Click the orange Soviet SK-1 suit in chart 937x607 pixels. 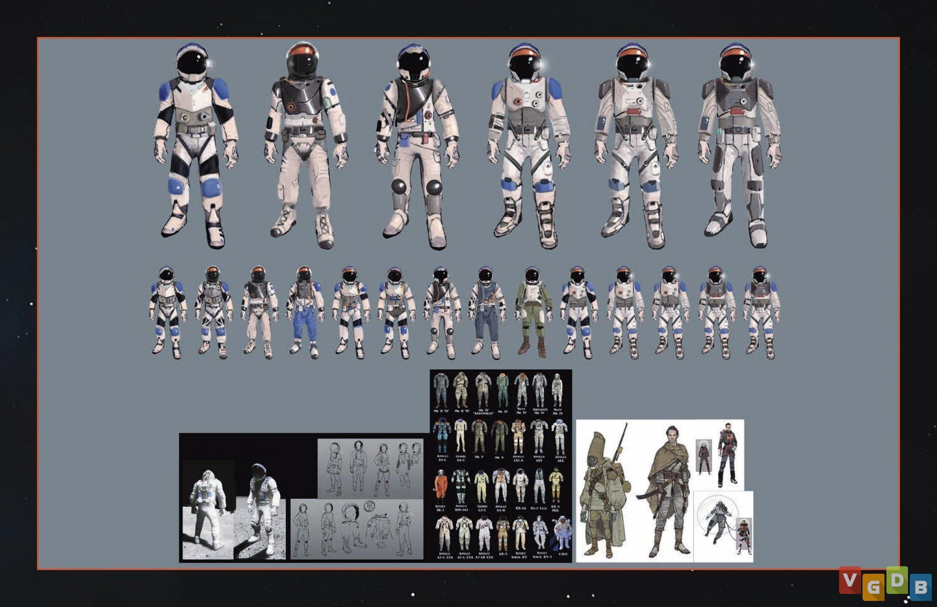440,486
